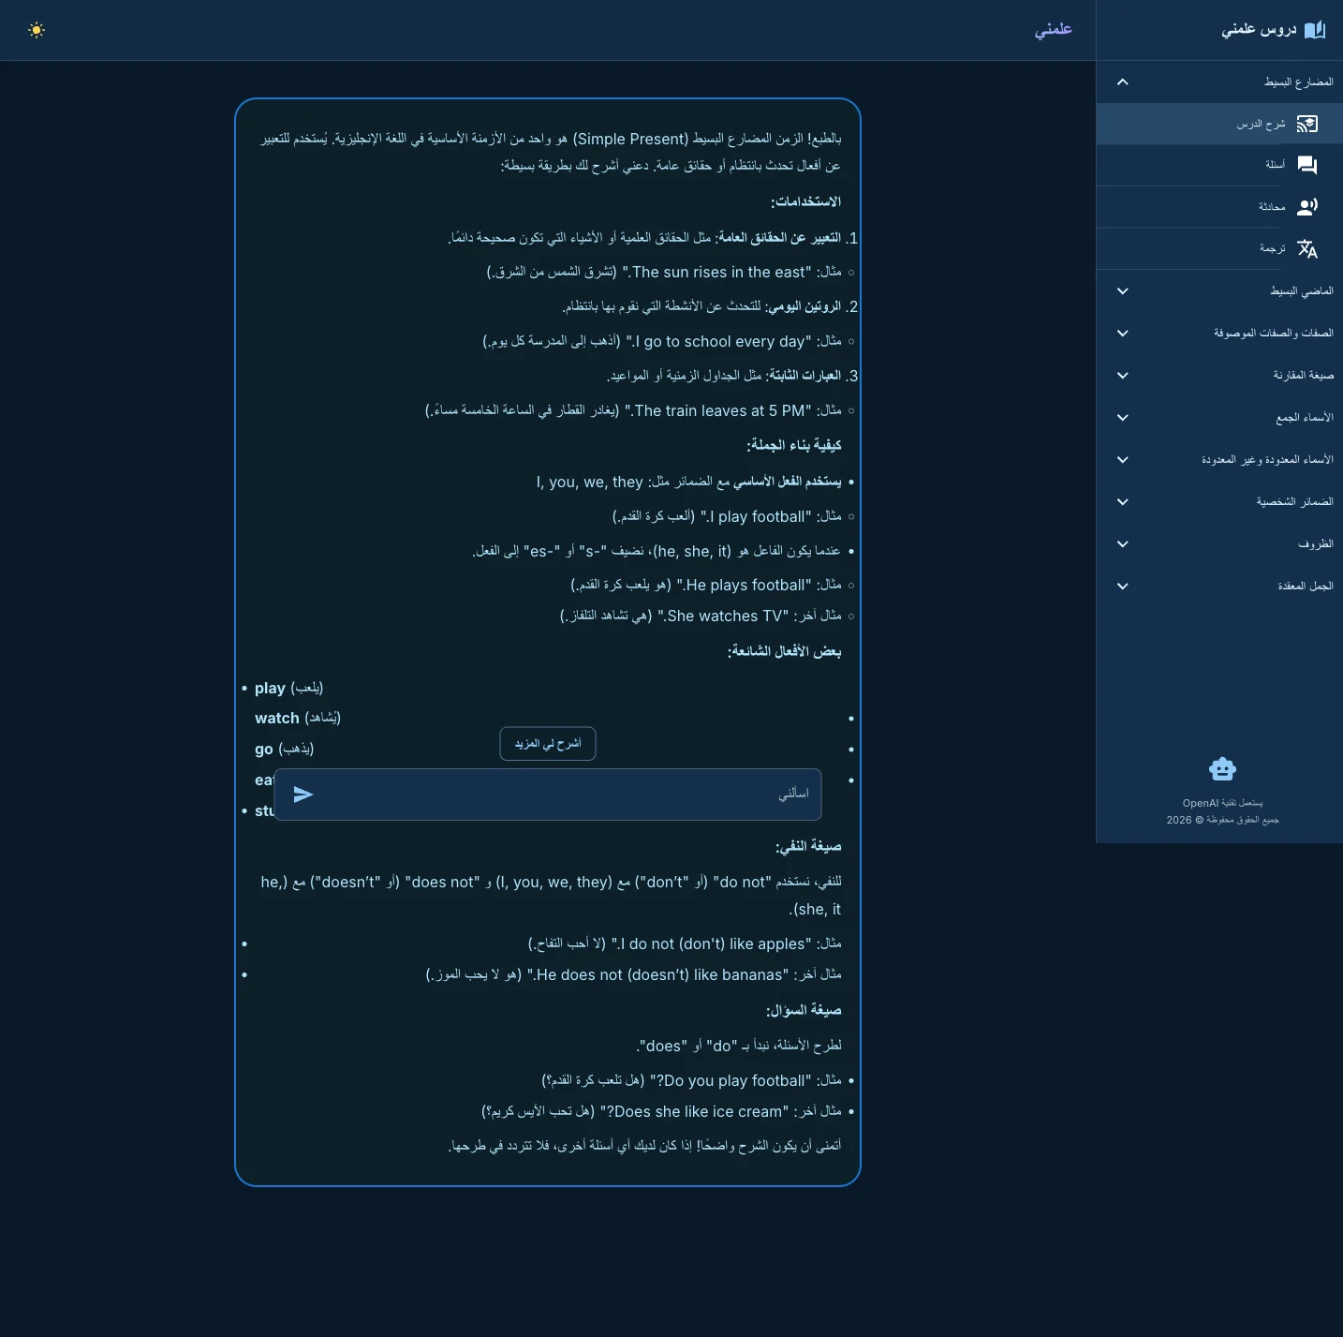Click the دروس علمني sidebar title

[1259, 30]
